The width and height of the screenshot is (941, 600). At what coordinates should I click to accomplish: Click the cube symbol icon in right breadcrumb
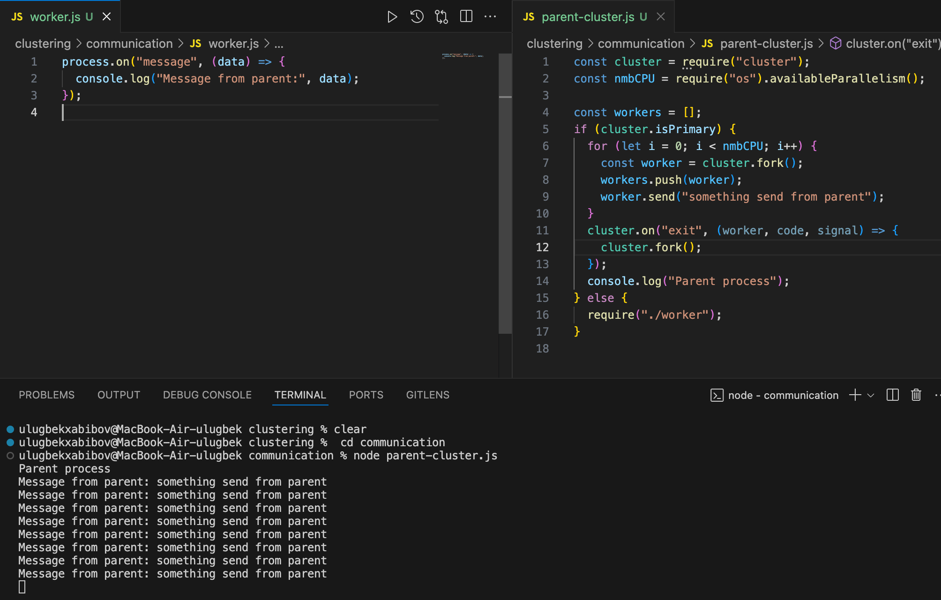point(836,44)
